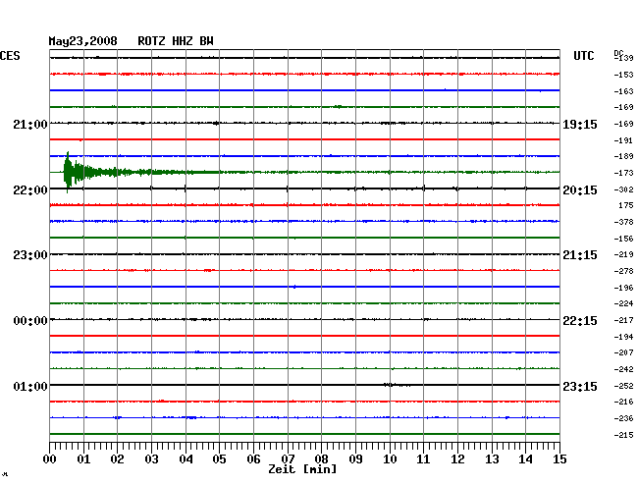Click the DC offset value -216
This screenshot has height=485, width=638.
pos(623,402)
